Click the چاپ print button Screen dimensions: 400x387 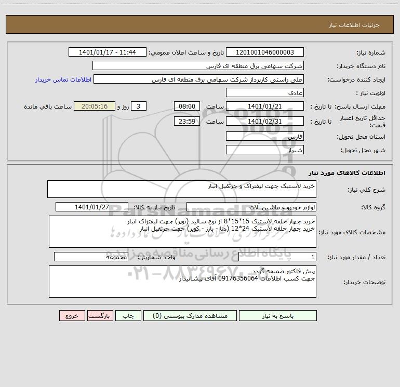pyautogui.click(x=128, y=316)
